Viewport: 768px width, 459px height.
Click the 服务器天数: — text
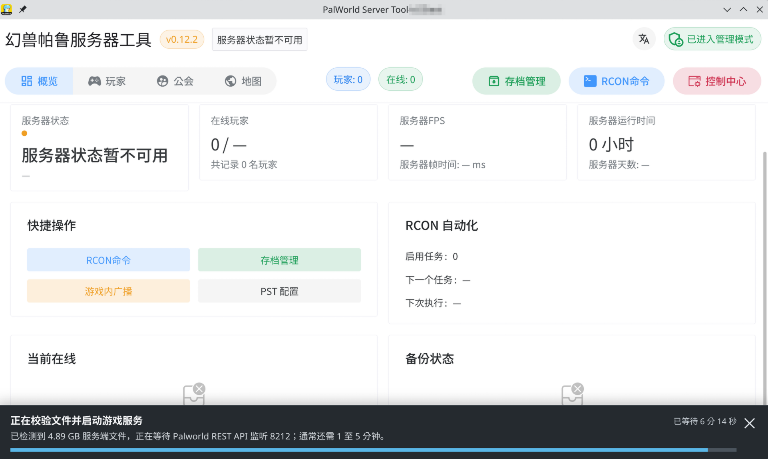coord(619,164)
